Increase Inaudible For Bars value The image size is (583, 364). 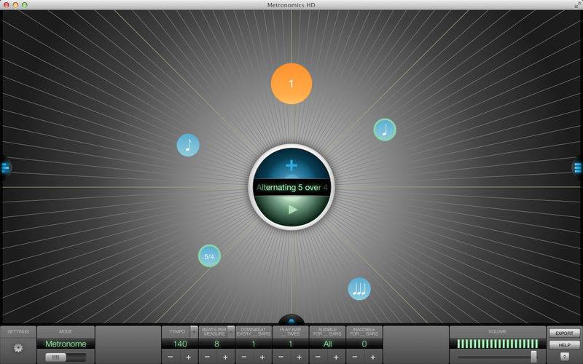click(x=372, y=357)
